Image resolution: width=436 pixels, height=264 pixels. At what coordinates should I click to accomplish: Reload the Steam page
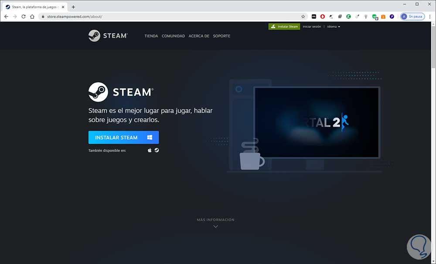[24, 17]
